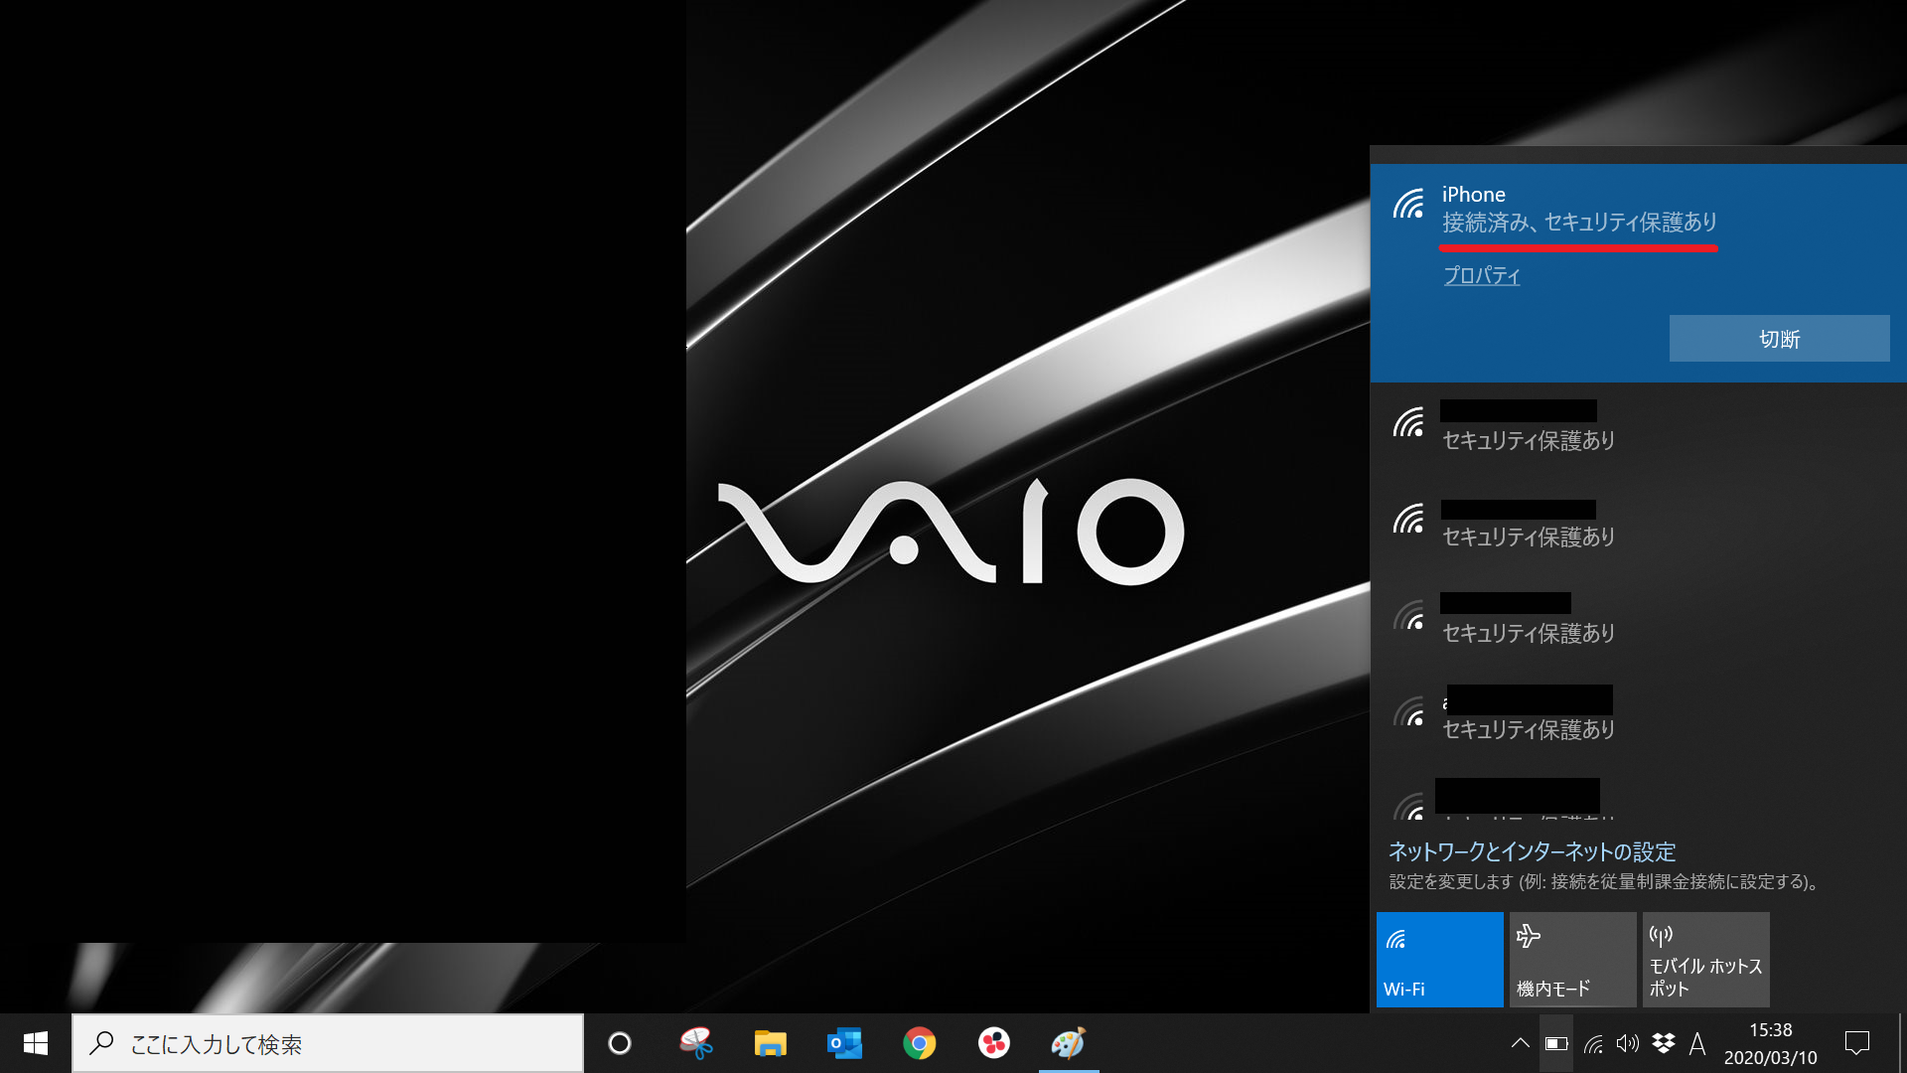Open the volume speaker tray icon
Viewport: 1907px width, 1073px height.
(x=1627, y=1043)
